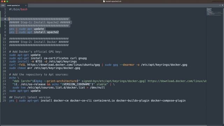Click 'chmod' on line 19
The width and height of the screenshot is (224, 126).
tap(22, 68)
